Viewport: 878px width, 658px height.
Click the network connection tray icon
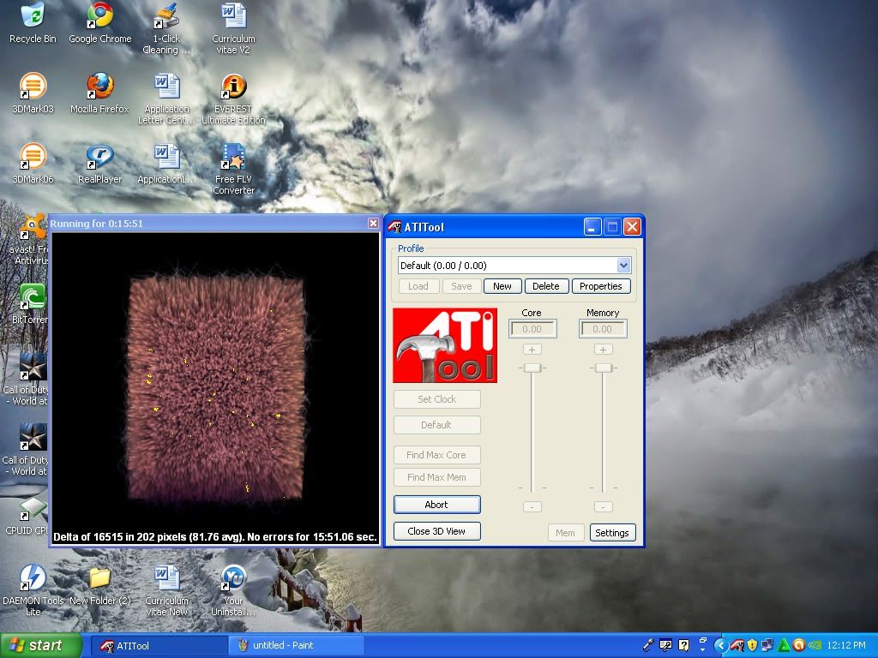pyautogui.click(x=767, y=645)
